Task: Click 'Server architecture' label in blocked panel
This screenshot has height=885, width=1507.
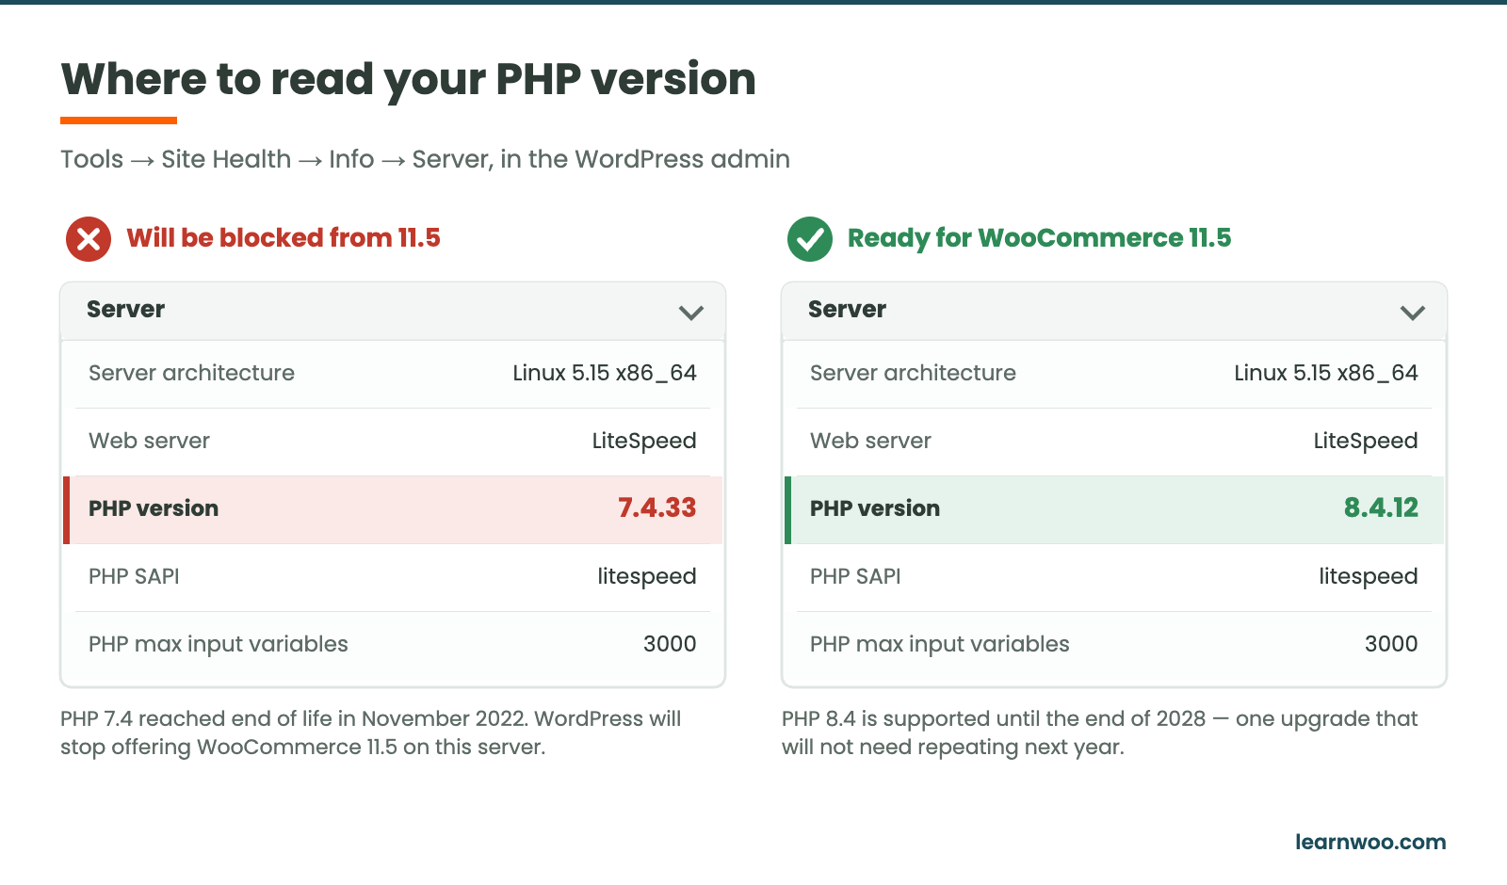Action: pyautogui.click(x=191, y=373)
